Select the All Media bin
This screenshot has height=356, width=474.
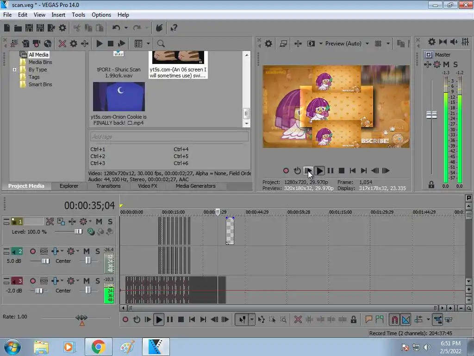click(38, 55)
